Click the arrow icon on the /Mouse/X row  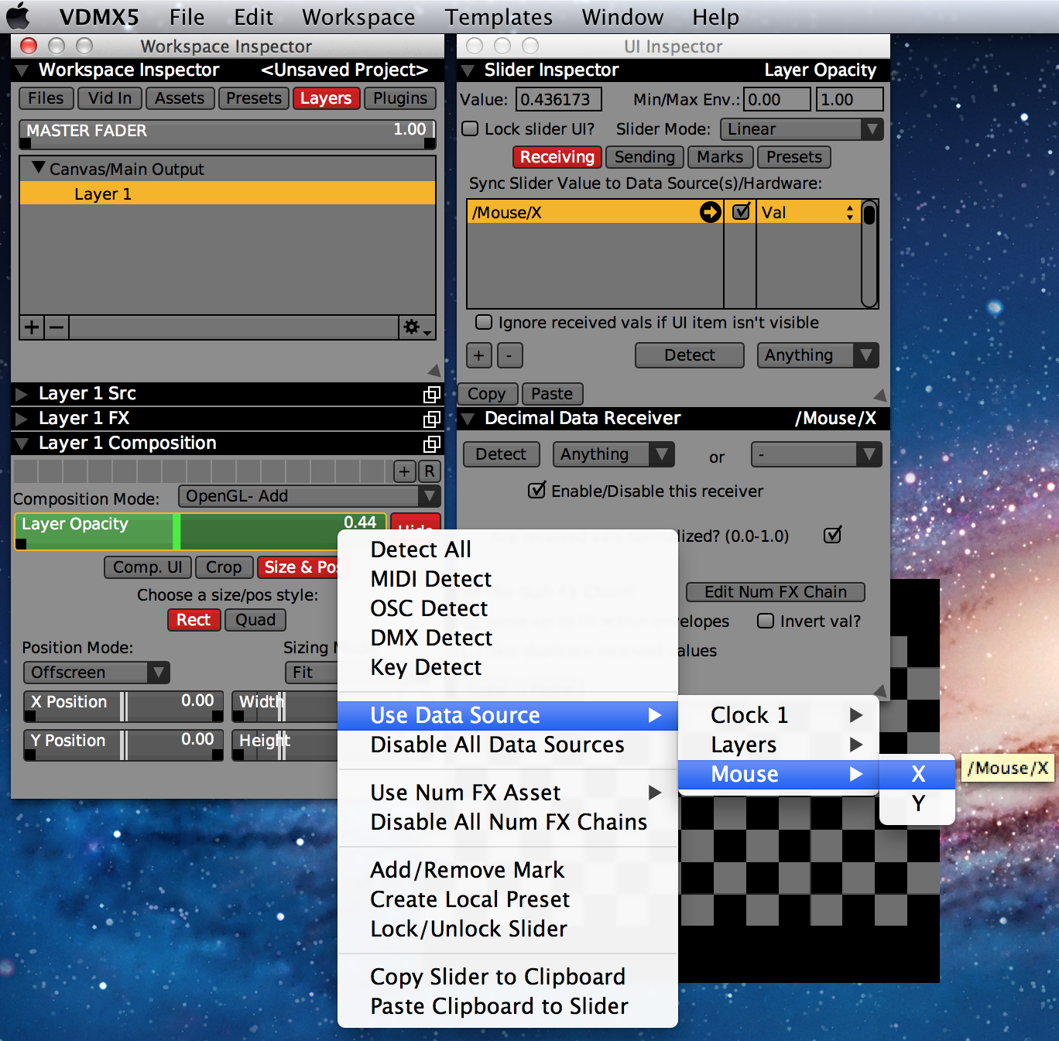710,212
